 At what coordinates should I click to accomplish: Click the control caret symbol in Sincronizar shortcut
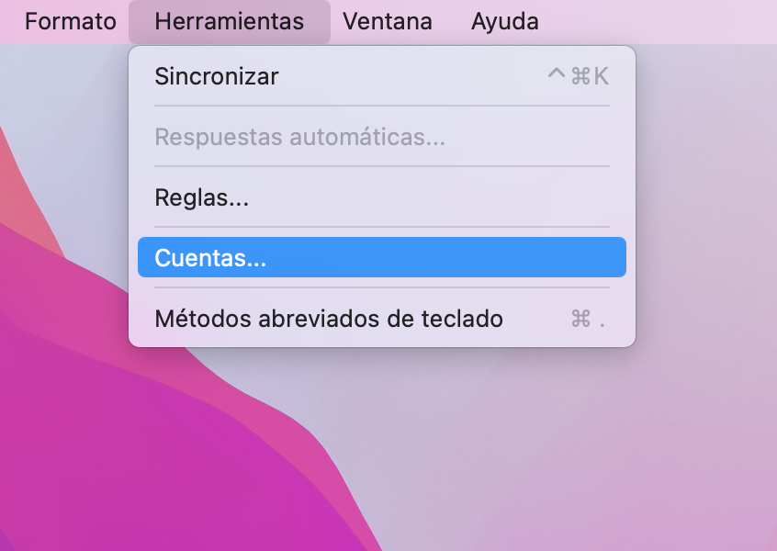[557, 74]
